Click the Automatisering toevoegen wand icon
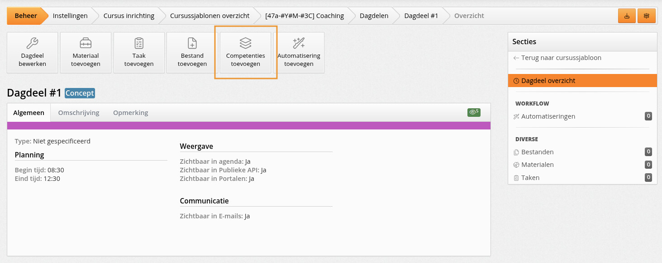662x263 pixels. 299,43
